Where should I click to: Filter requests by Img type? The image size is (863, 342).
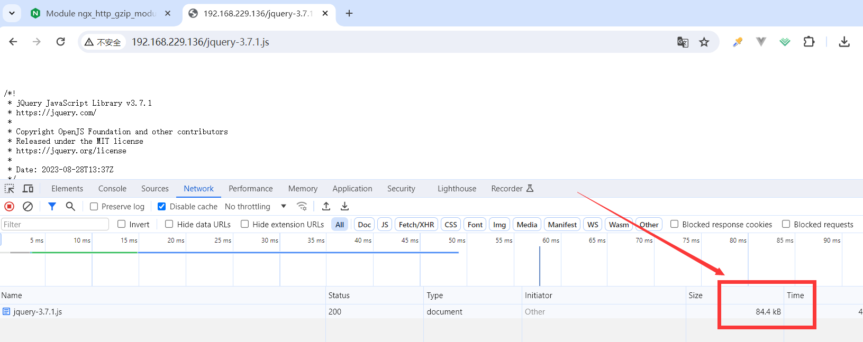click(499, 225)
